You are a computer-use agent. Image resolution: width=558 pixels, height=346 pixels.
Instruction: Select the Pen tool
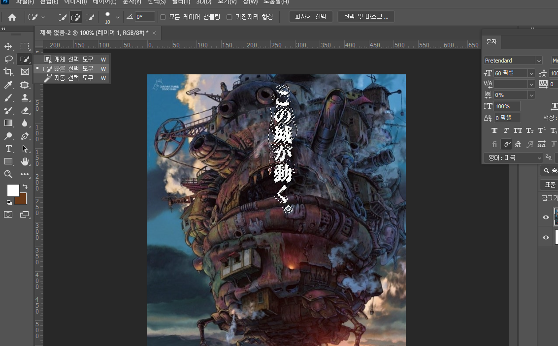(x=25, y=136)
